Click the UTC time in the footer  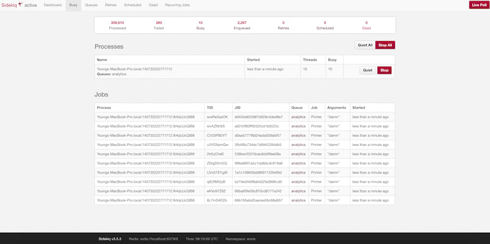pyautogui.click(x=202, y=238)
